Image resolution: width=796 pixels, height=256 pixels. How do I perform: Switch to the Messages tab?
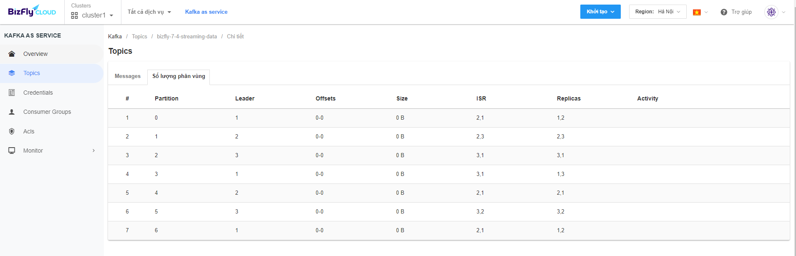pos(128,76)
